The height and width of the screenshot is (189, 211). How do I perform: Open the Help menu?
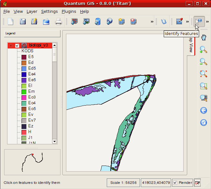tap(84, 12)
